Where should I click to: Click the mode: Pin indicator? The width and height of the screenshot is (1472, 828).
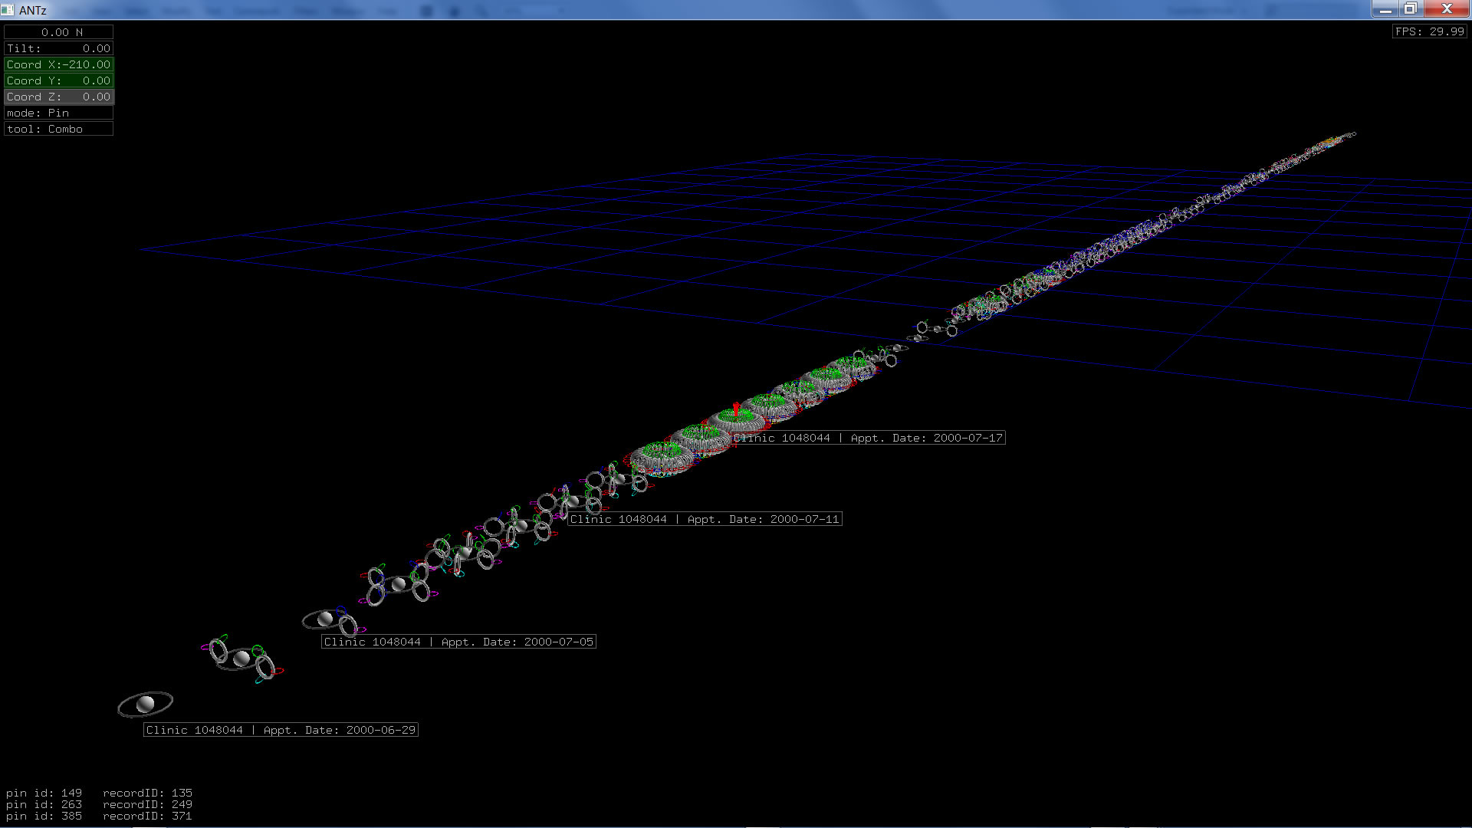[58, 113]
